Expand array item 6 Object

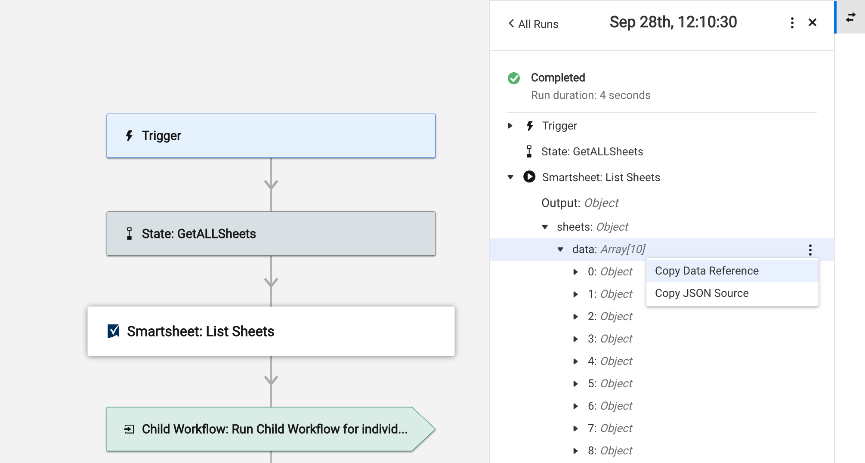(x=576, y=406)
